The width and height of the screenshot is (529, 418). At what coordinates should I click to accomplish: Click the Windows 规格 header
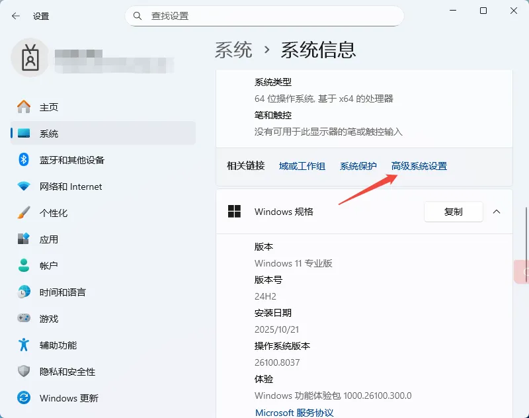coord(364,212)
